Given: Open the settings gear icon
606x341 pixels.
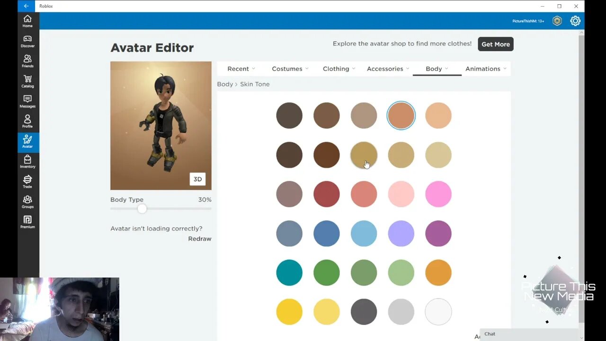Looking at the screenshot, I should pyautogui.click(x=575, y=21).
